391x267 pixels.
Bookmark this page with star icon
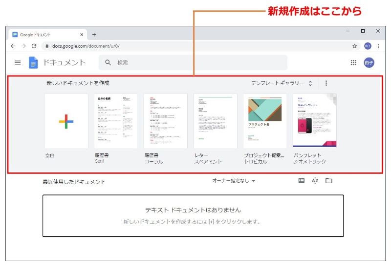tap(355, 46)
